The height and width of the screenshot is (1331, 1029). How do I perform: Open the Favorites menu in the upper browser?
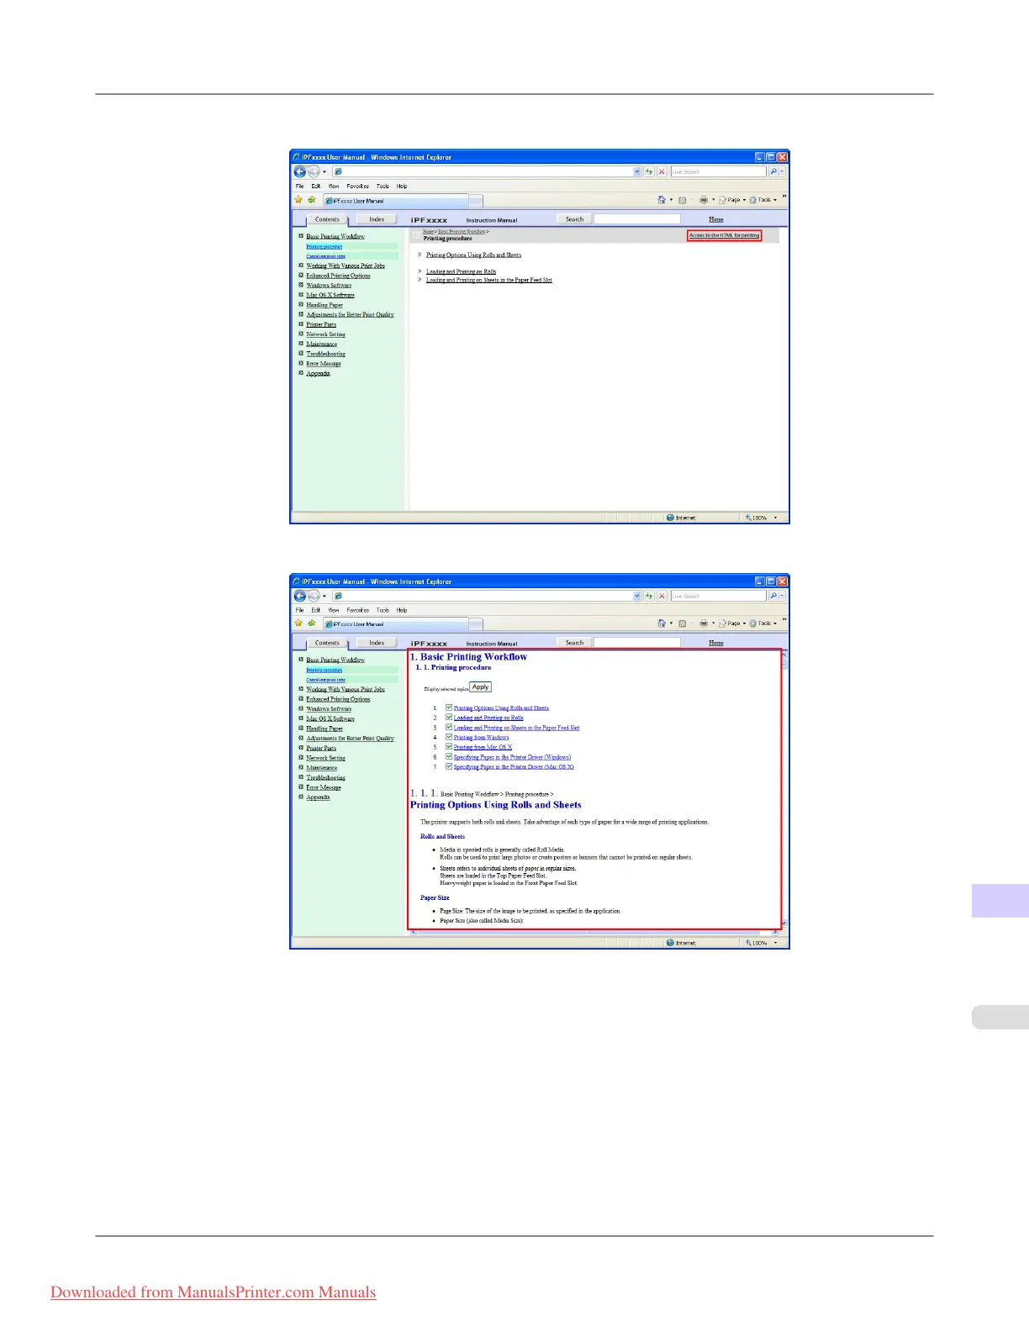click(x=357, y=187)
